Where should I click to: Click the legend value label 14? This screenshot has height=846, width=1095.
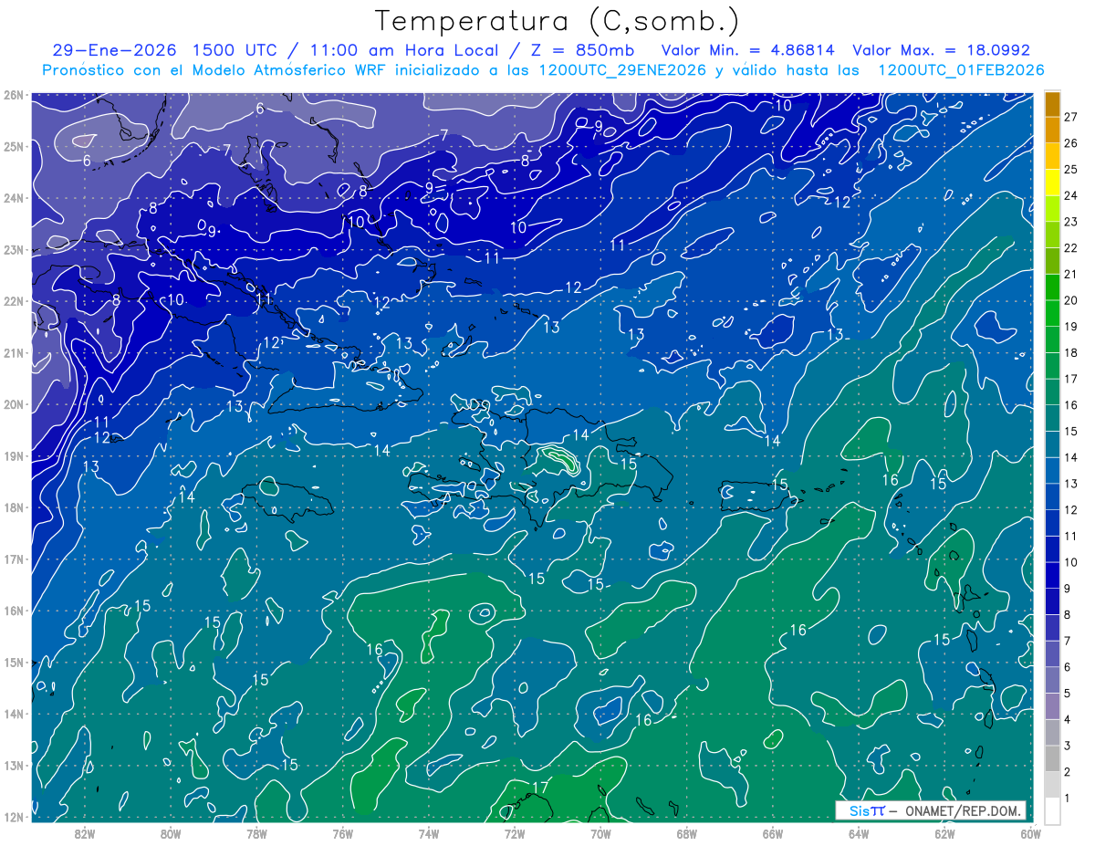[x=1070, y=458]
